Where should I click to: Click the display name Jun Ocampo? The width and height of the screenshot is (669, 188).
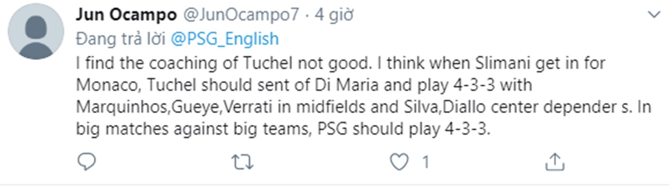126,15
